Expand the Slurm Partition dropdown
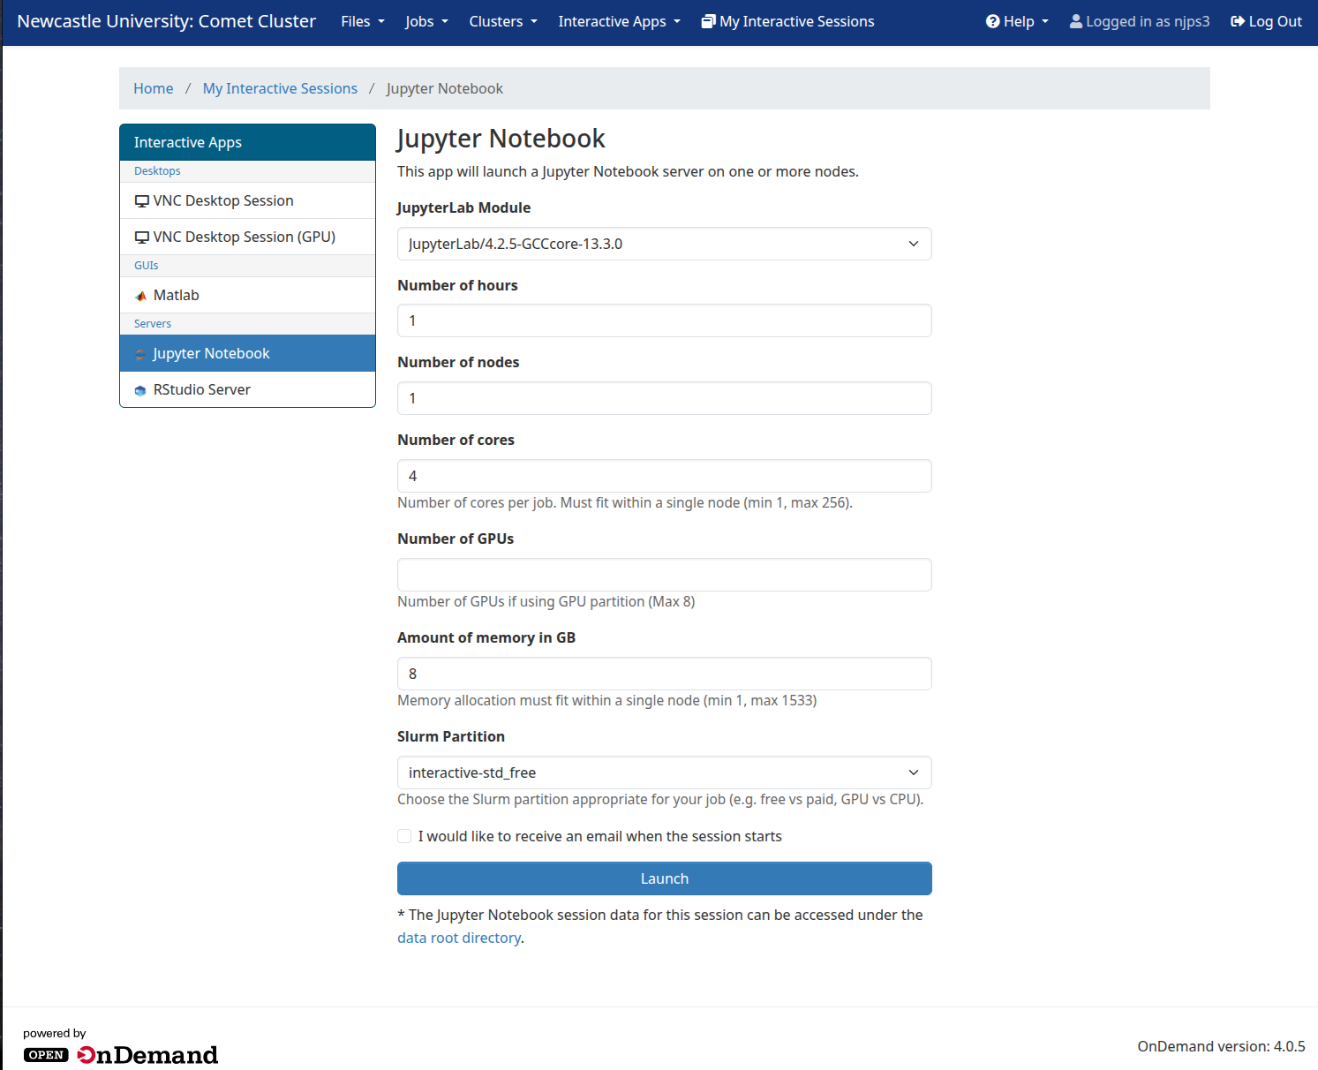 click(664, 772)
